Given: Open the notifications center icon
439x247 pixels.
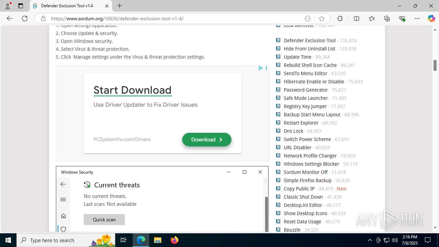Looking at the screenshot, I should point(428,240).
